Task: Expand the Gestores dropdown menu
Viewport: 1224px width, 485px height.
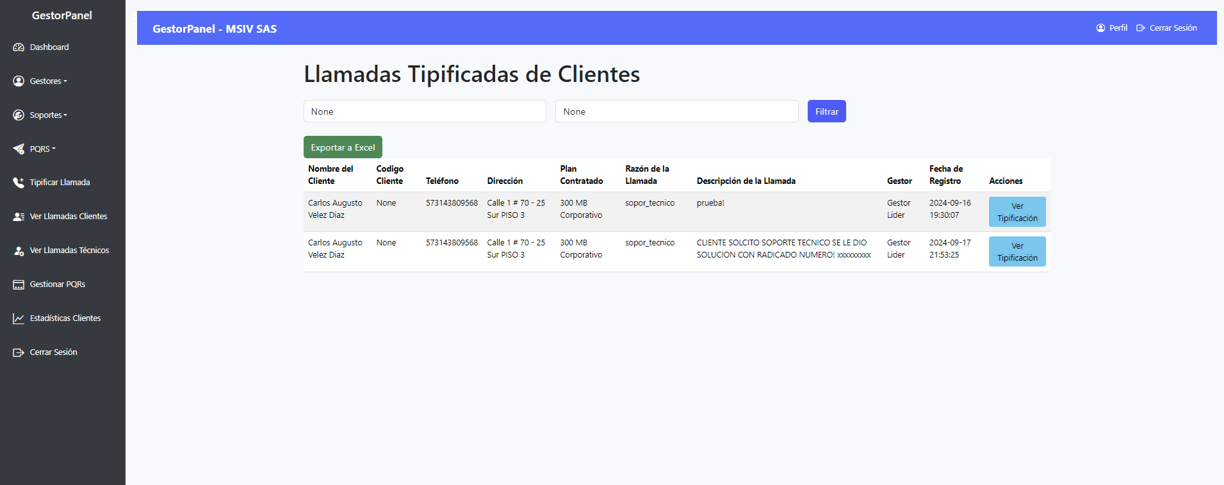Action: coord(49,81)
